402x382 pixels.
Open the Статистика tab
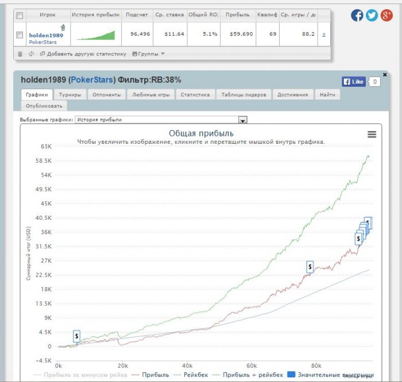point(195,94)
